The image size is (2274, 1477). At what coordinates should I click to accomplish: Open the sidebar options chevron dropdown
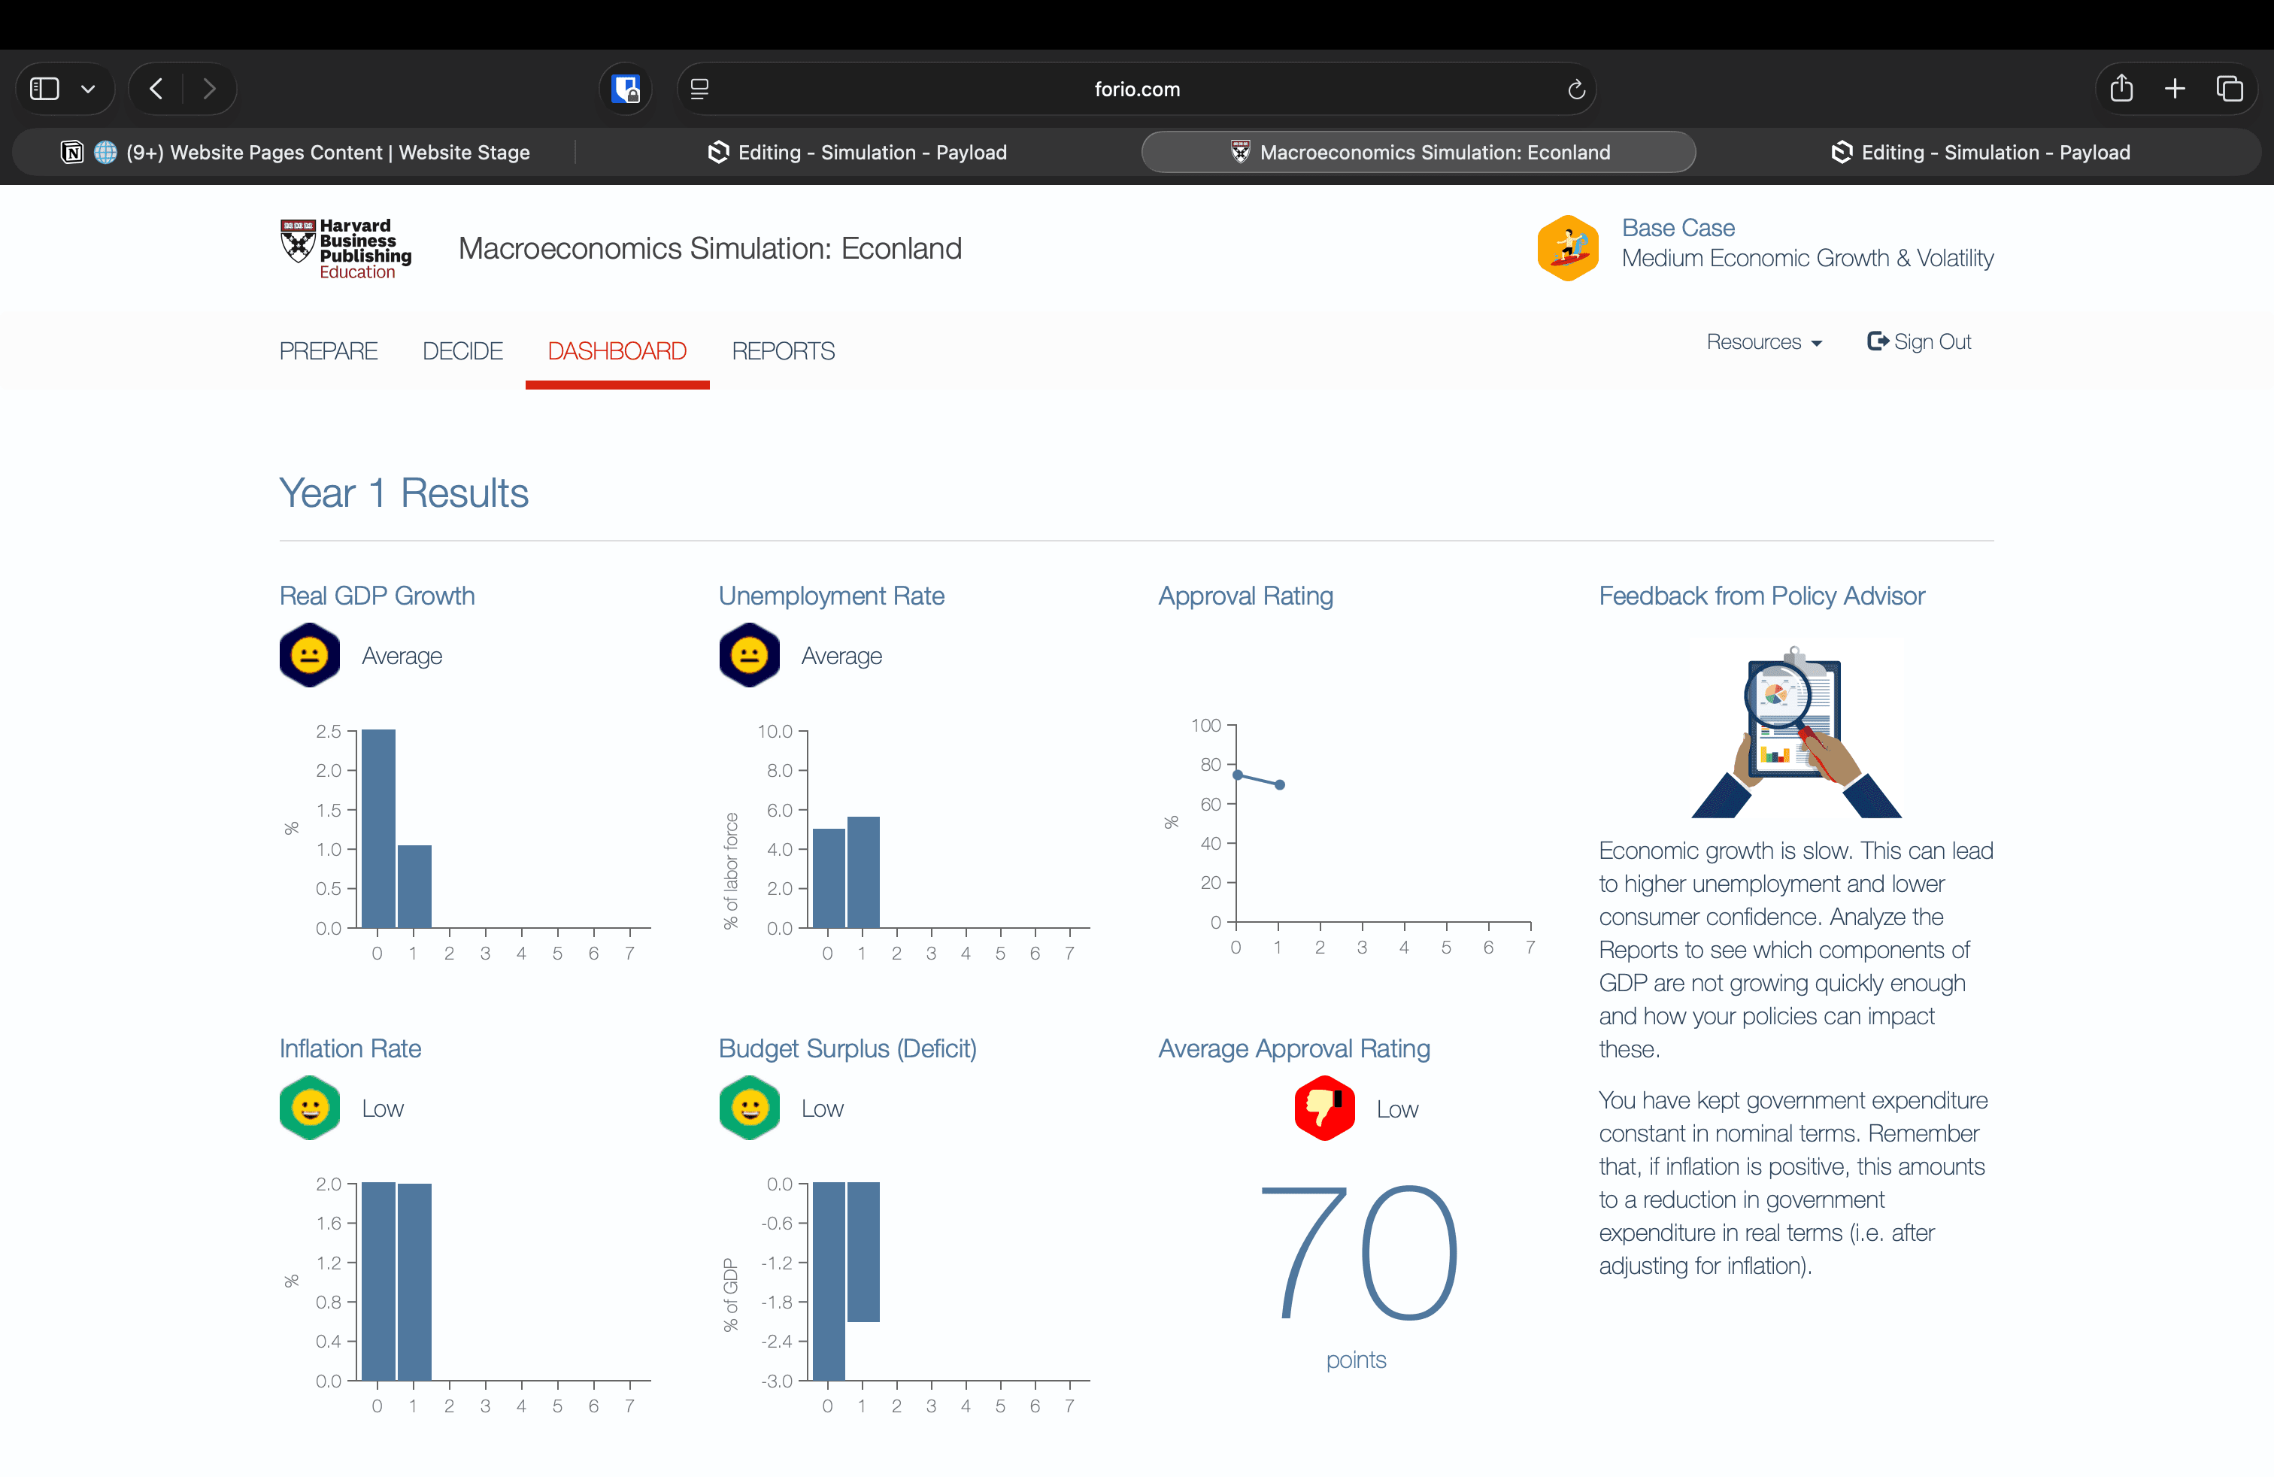tap(88, 89)
